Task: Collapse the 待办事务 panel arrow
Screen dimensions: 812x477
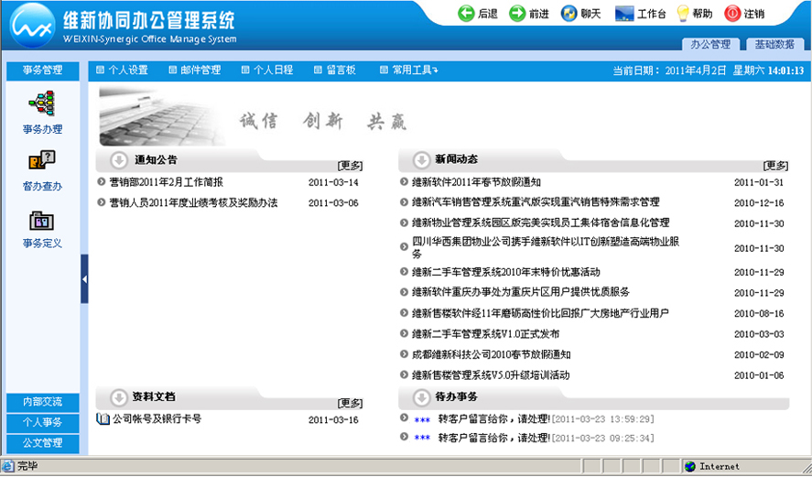Action: pos(421,397)
